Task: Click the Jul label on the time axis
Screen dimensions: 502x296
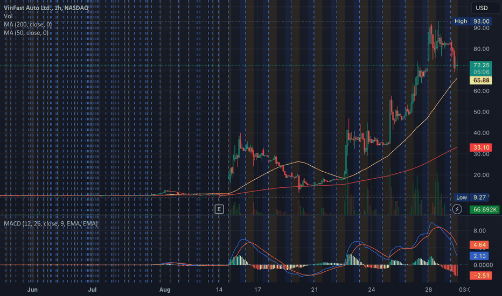Action: (x=92, y=290)
